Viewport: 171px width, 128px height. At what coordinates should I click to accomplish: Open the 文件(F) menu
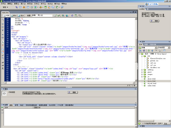tap(3, 4)
